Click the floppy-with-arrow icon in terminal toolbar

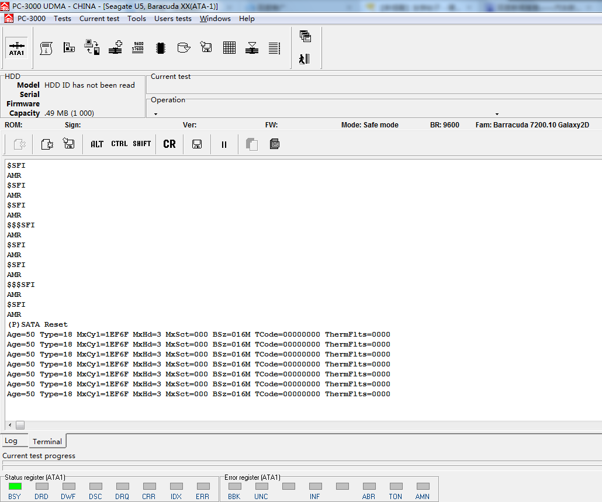(x=69, y=144)
